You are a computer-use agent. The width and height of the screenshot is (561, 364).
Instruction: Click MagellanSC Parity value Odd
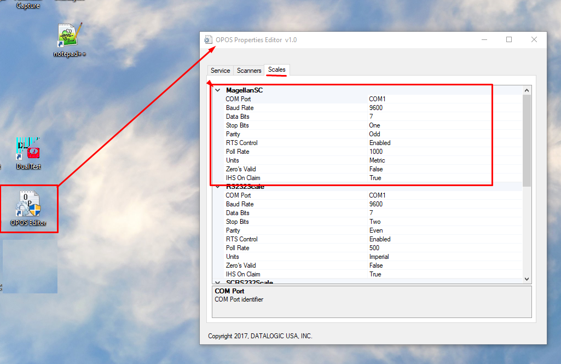[x=374, y=134]
